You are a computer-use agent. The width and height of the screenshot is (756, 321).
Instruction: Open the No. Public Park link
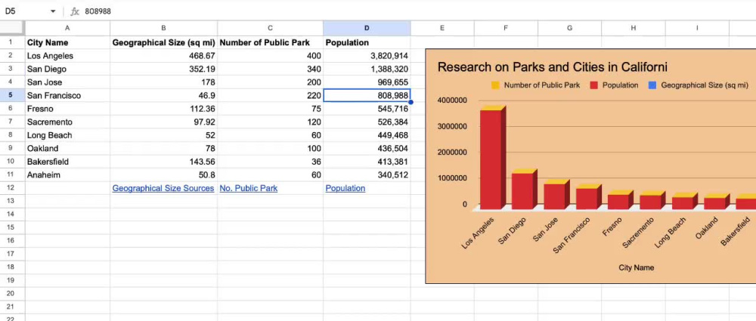(x=248, y=188)
